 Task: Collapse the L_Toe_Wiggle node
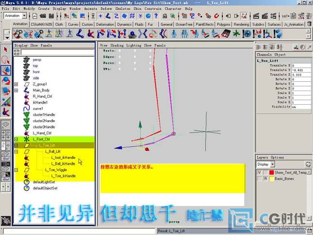click(16, 170)
